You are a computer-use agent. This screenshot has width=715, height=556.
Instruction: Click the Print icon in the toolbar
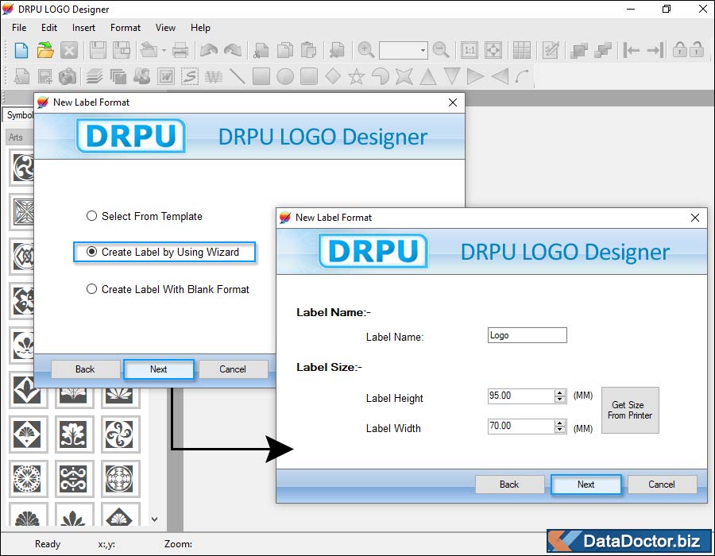180,50
